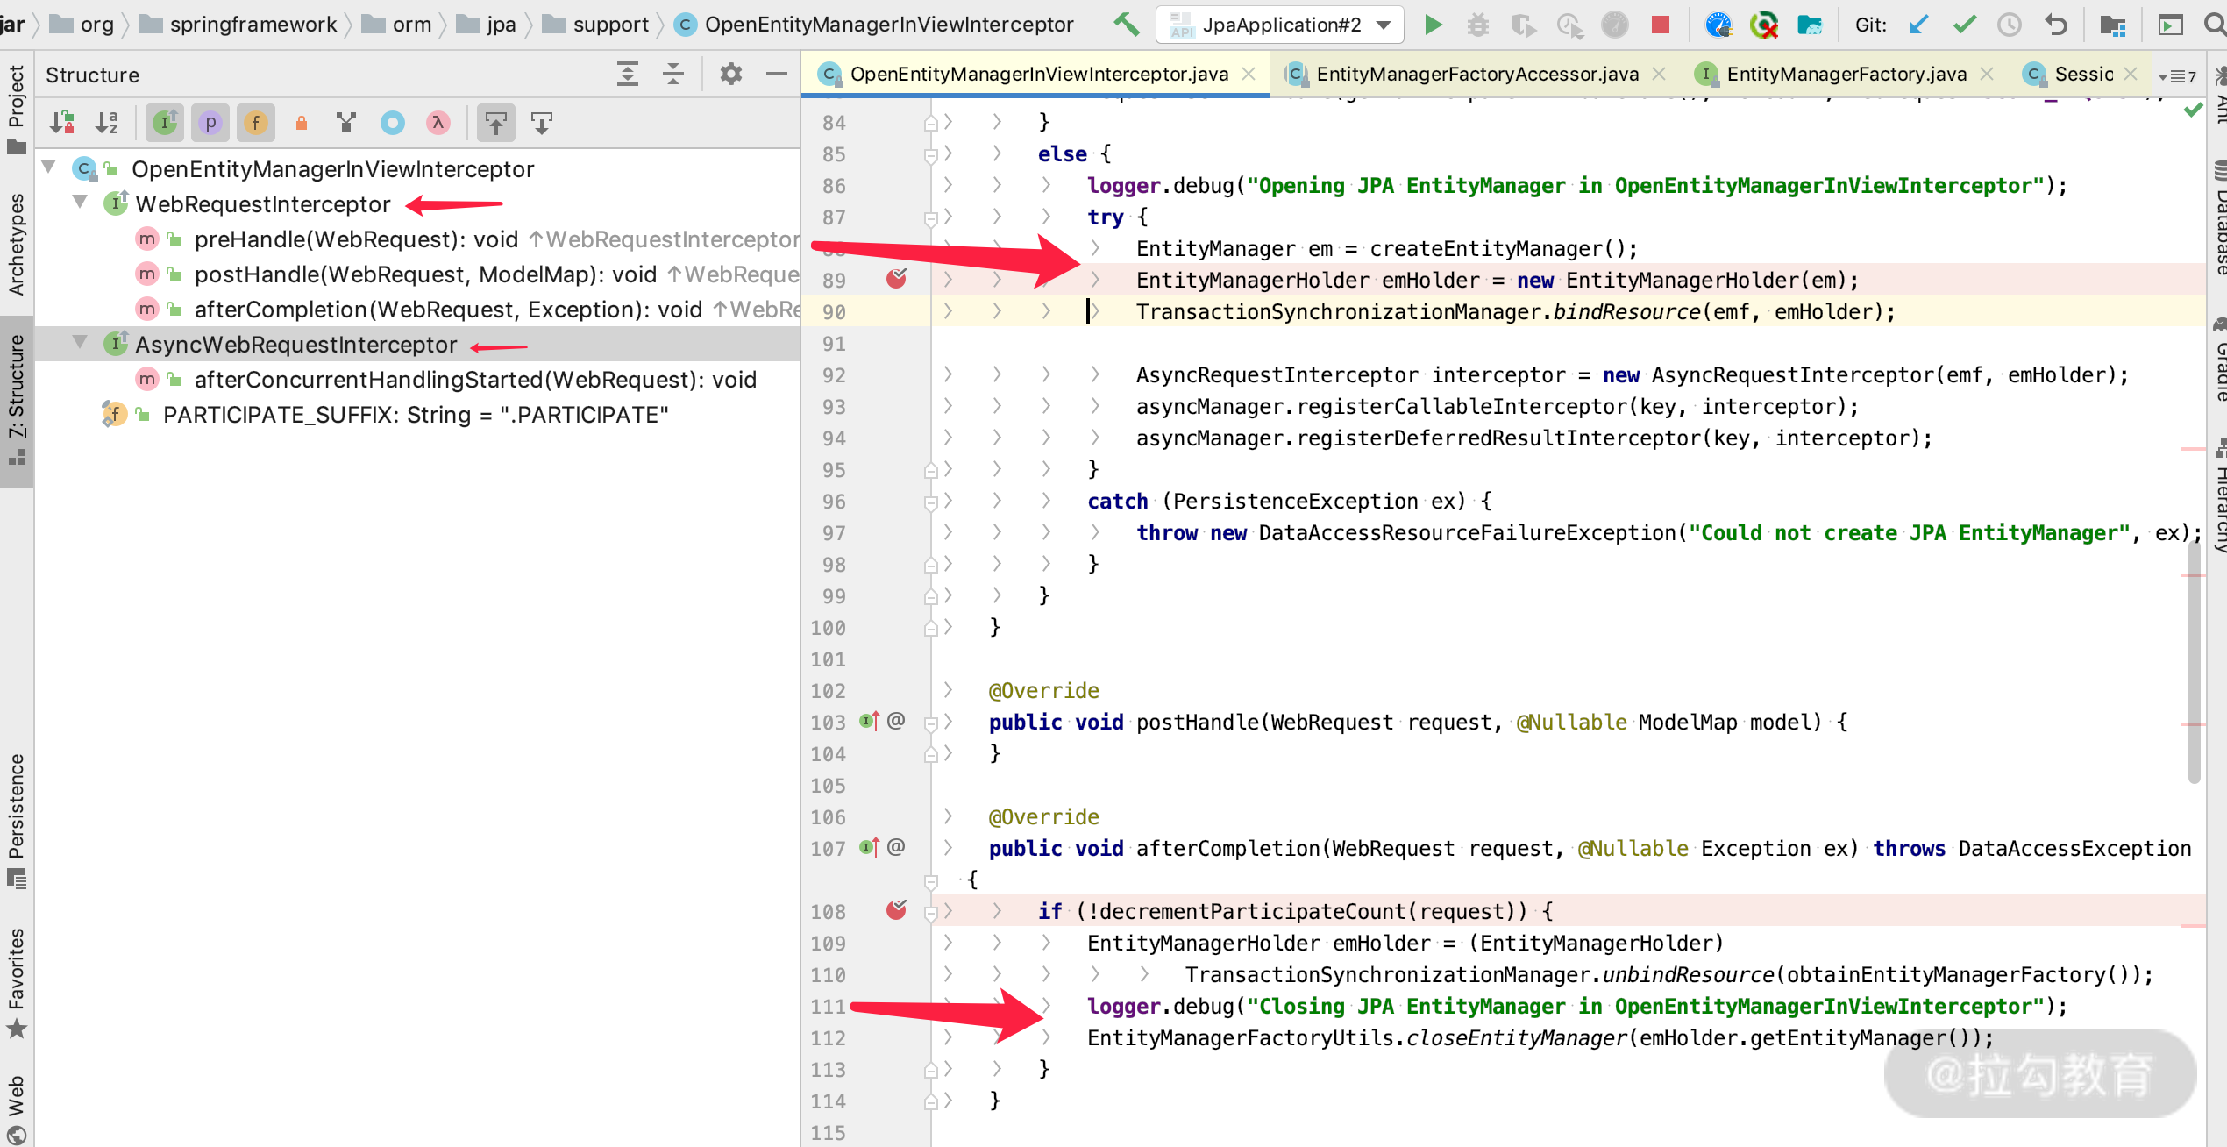
Task: Update project with the blue Git arrow icon
Action: [x=1917, y=25]
